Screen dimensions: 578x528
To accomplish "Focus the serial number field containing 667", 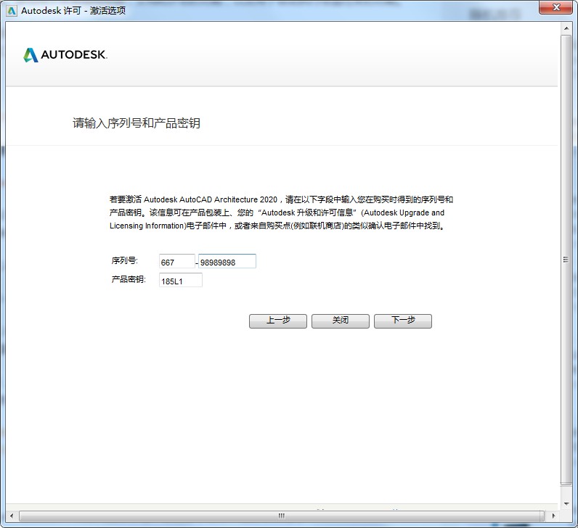I will [176, 262].
